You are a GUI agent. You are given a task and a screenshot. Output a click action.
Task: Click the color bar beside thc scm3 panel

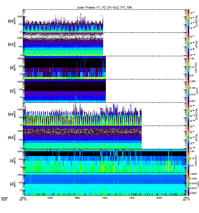click(x=188, y=137)
